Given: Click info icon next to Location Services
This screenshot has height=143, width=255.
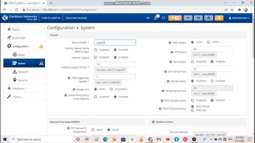Looking at the screenshot, I should [153, 122].
